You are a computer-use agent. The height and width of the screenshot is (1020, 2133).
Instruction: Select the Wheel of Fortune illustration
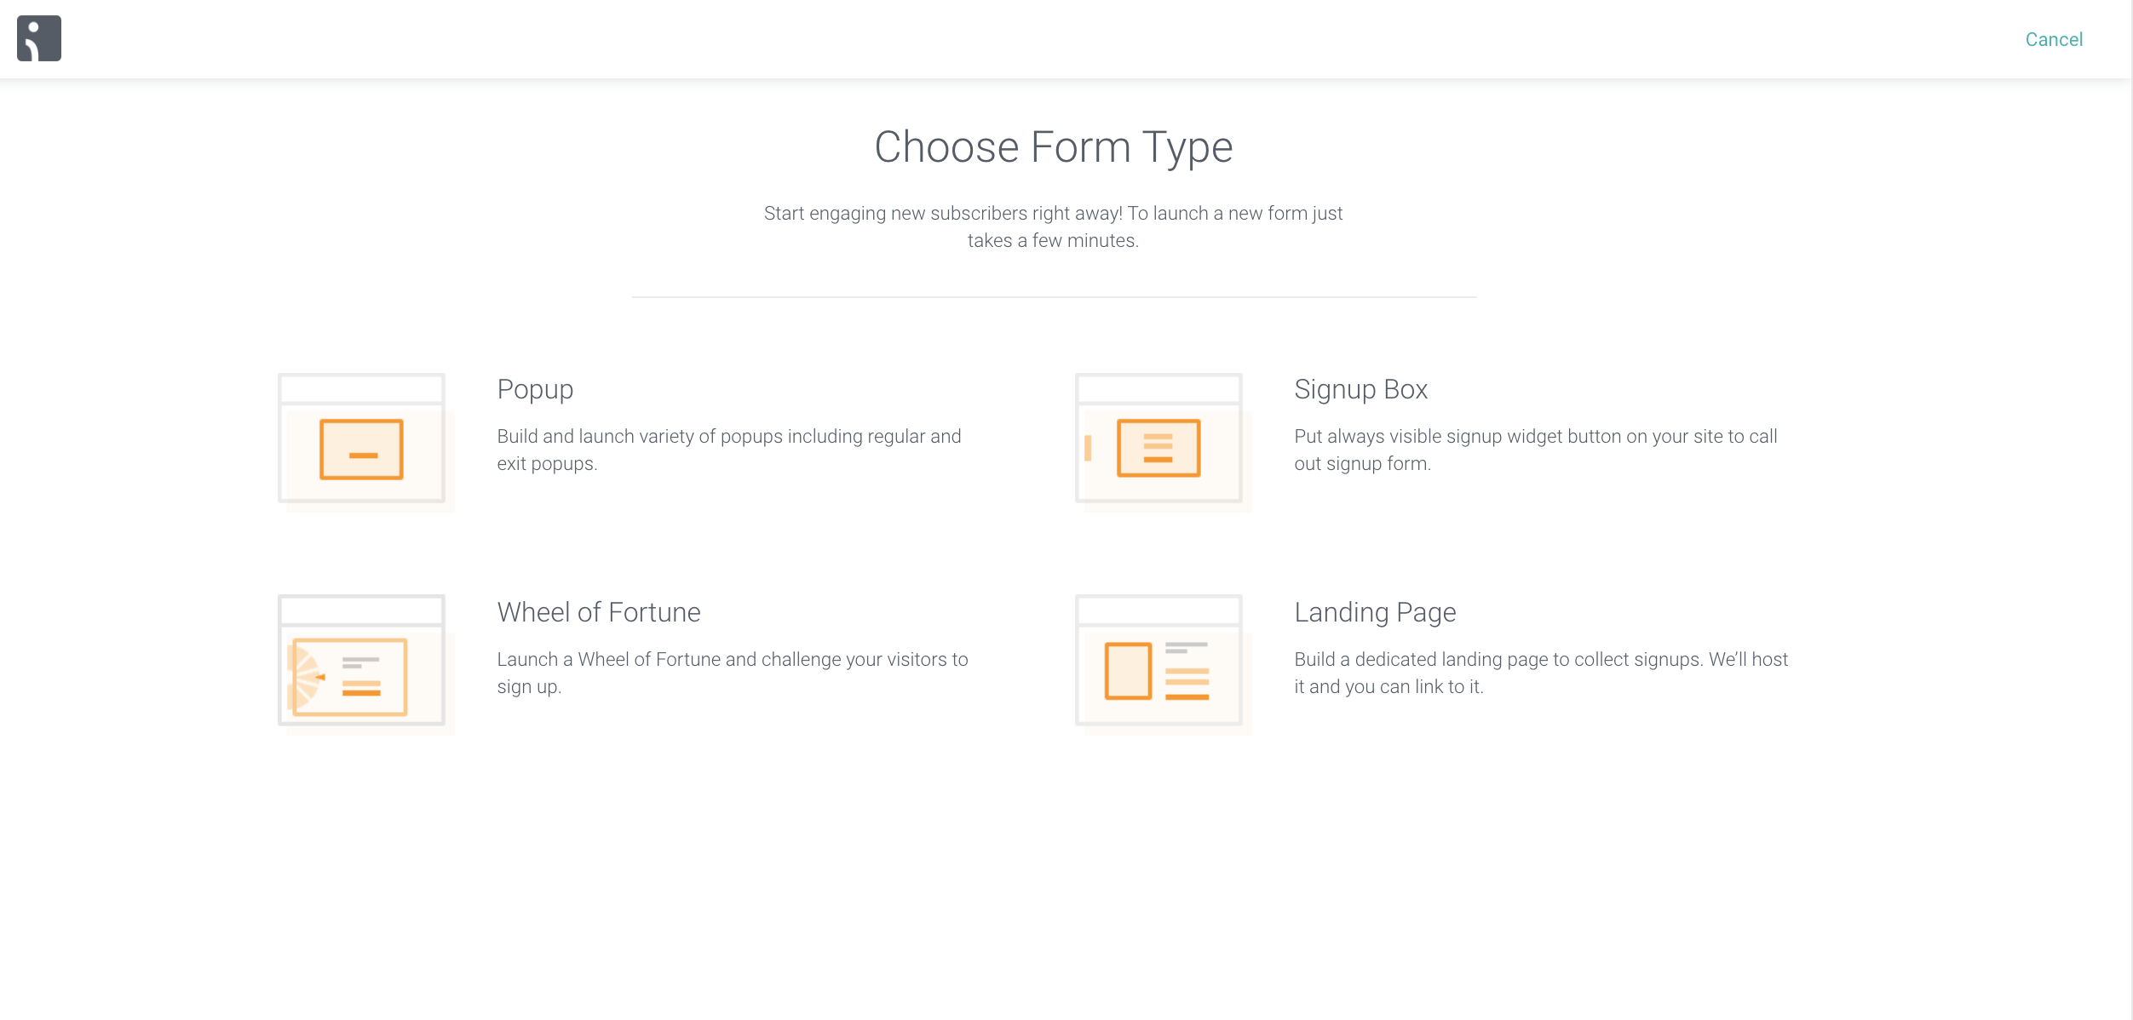pyautogui.click(x=366, y=664)
